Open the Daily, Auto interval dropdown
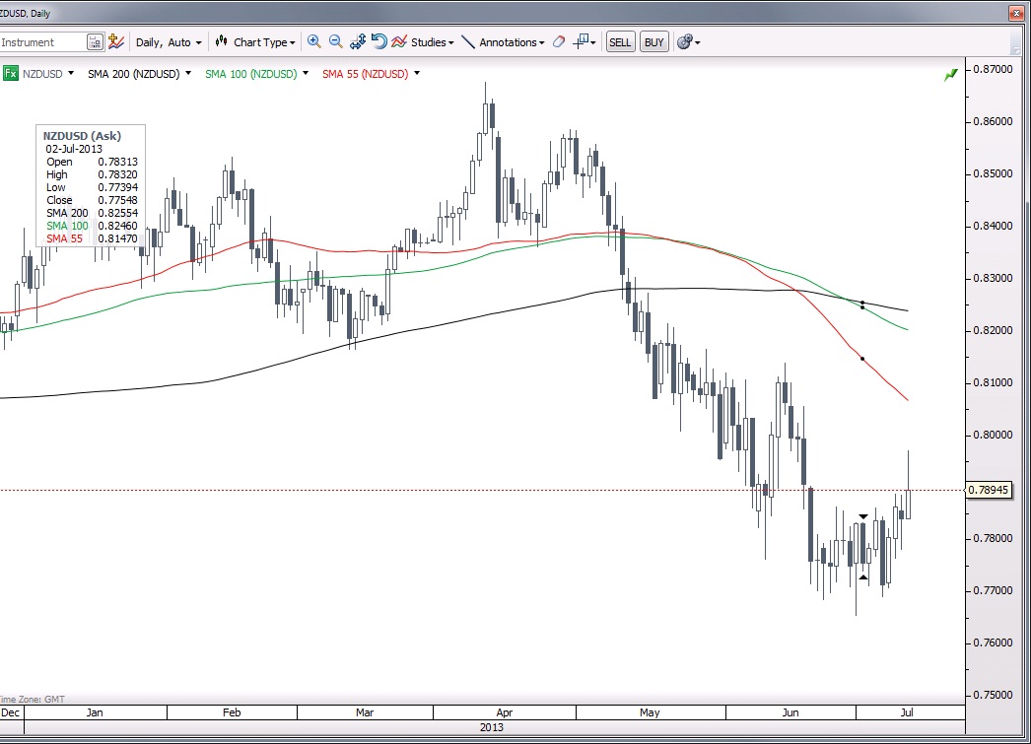 pos(168,42)
